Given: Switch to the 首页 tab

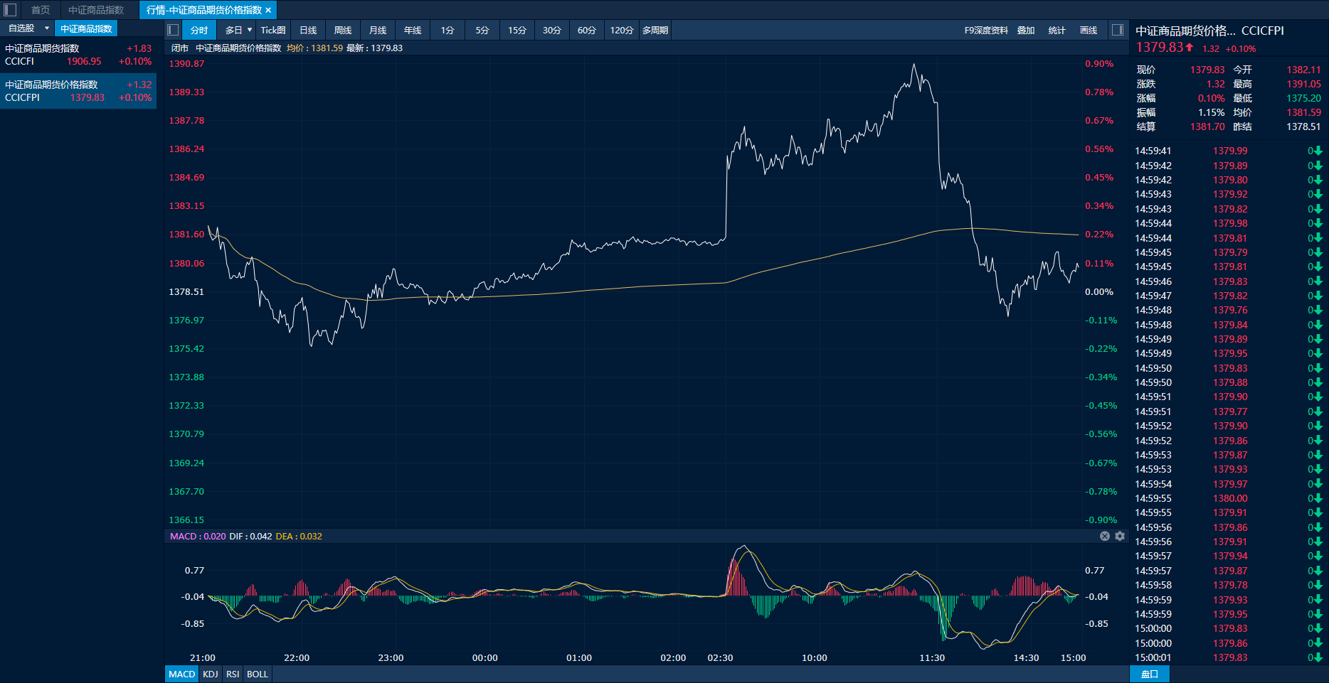Looking at the screenshot, I should [x=41, y=10].
